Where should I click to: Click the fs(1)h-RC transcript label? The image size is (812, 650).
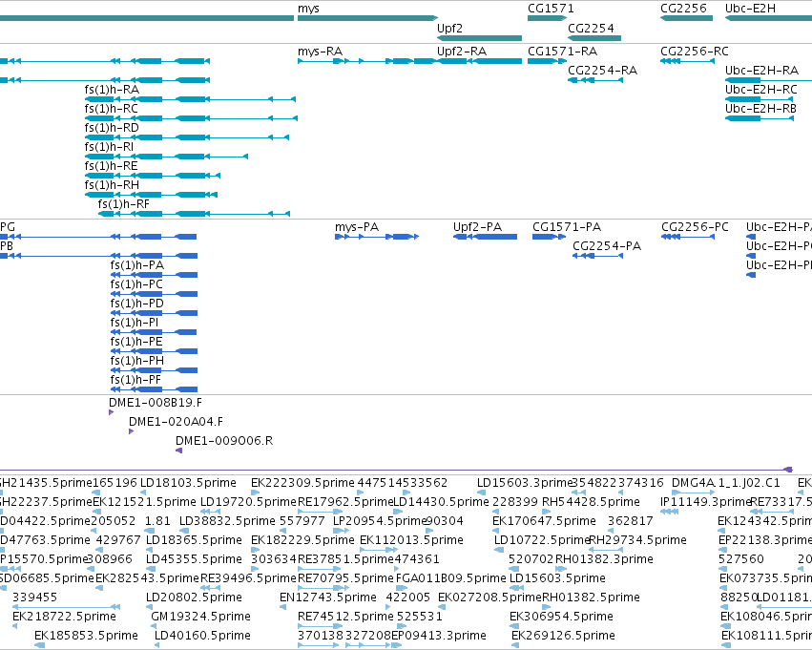pyautogui.click(x=112, y=109)
